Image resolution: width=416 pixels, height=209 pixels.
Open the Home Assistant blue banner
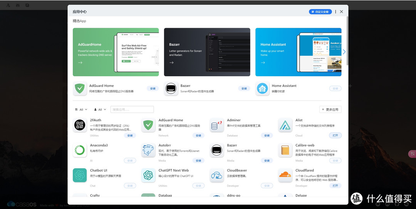point(299,52)
